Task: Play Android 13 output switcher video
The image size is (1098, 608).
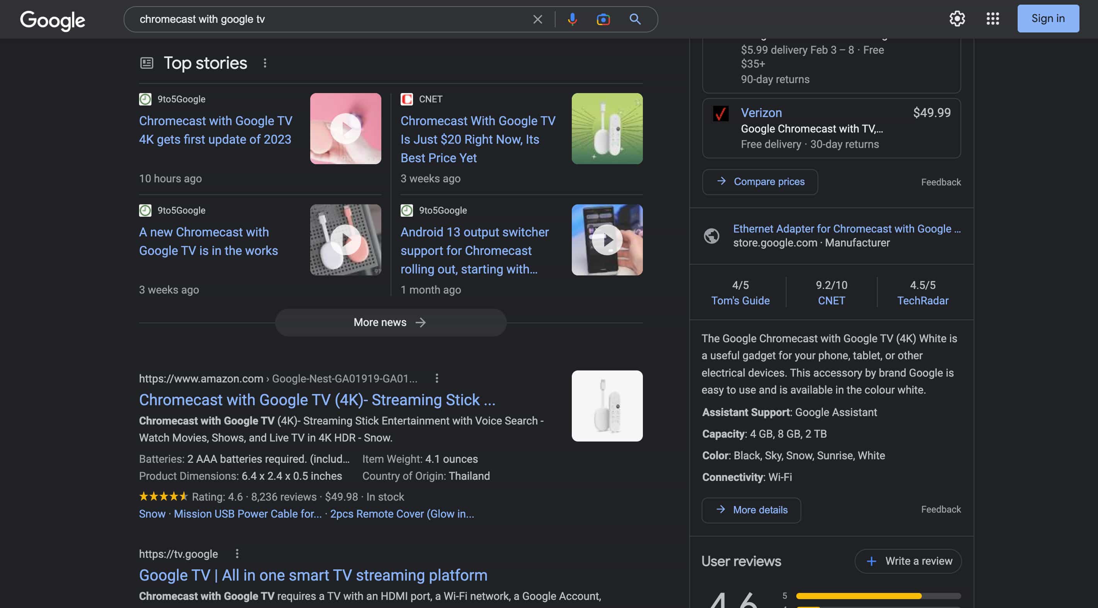Action: [x=607, y=240]
